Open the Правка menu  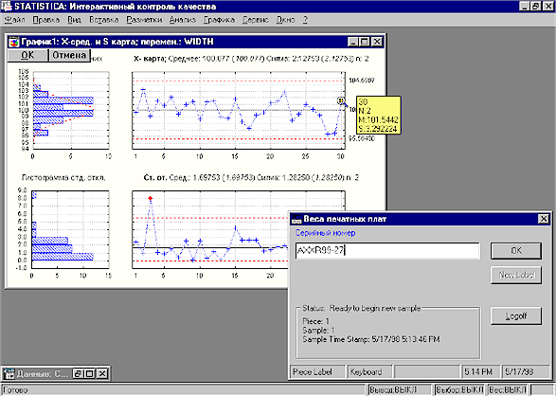(46, 20)
